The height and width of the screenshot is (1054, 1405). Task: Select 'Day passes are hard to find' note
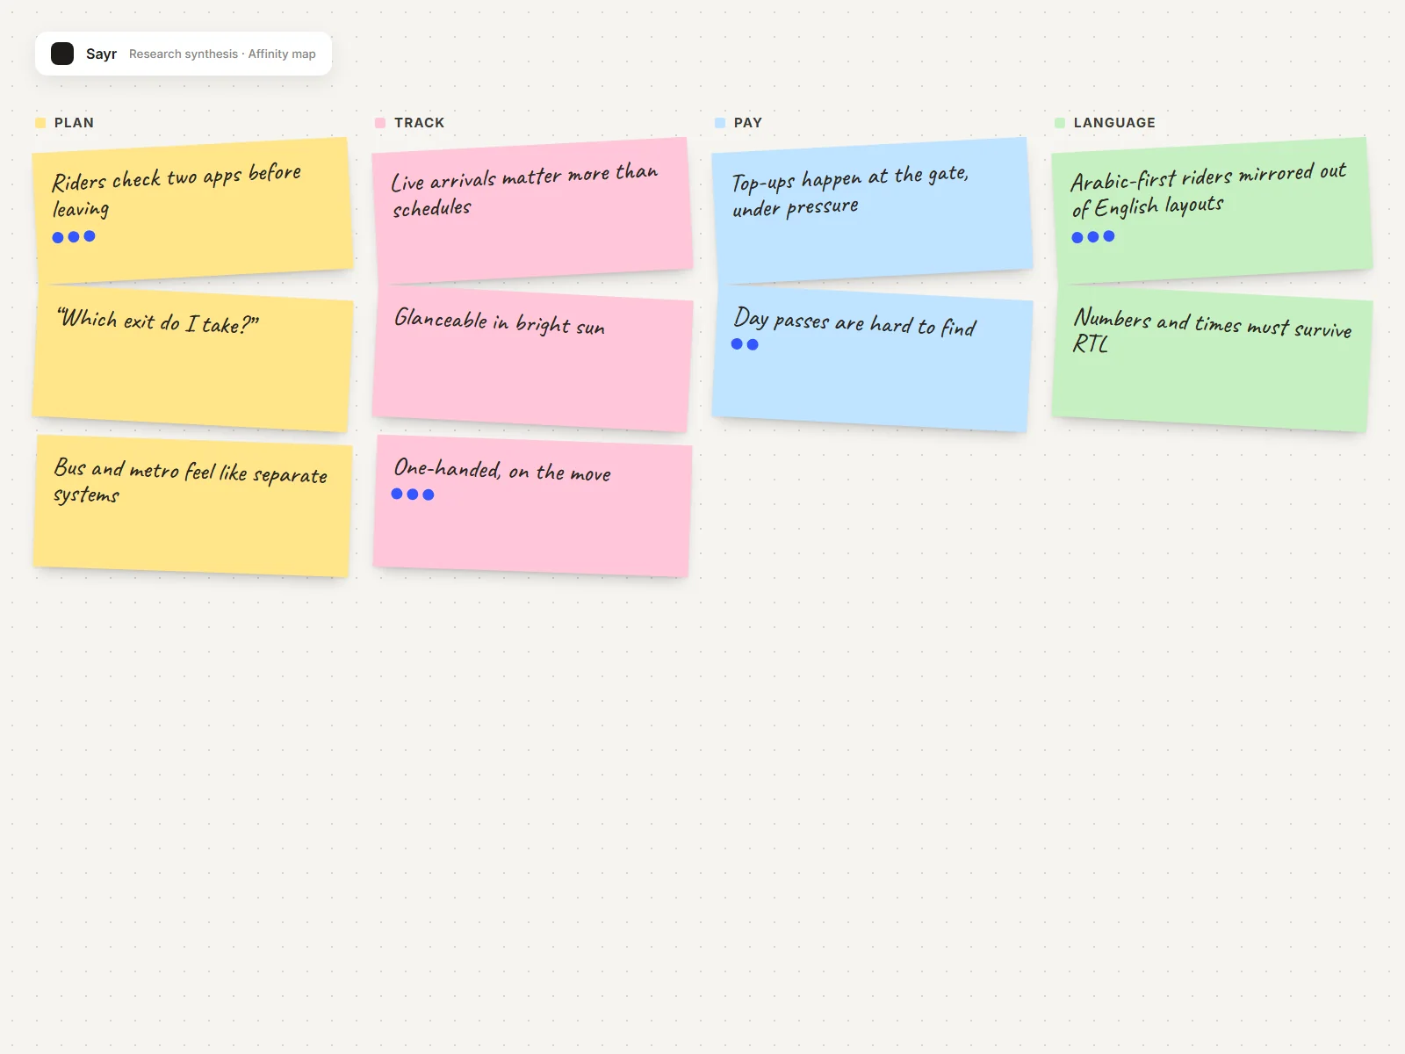coord(873,359)
